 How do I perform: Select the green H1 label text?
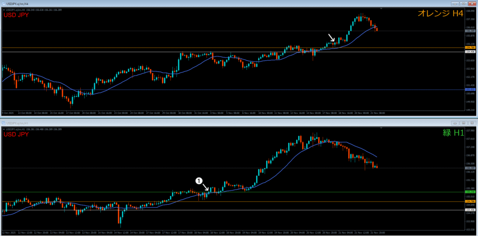pos(453,133)
